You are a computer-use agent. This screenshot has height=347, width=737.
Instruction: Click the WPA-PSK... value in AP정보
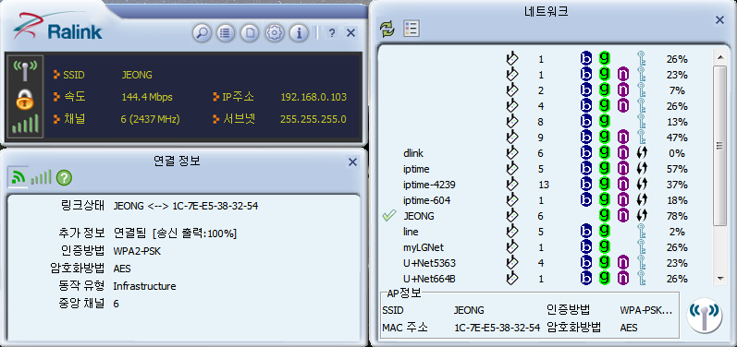pyautogui.click(x=645, y=310)
